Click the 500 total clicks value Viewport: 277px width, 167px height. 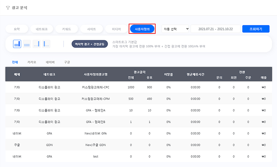click(x=131, y=99)
